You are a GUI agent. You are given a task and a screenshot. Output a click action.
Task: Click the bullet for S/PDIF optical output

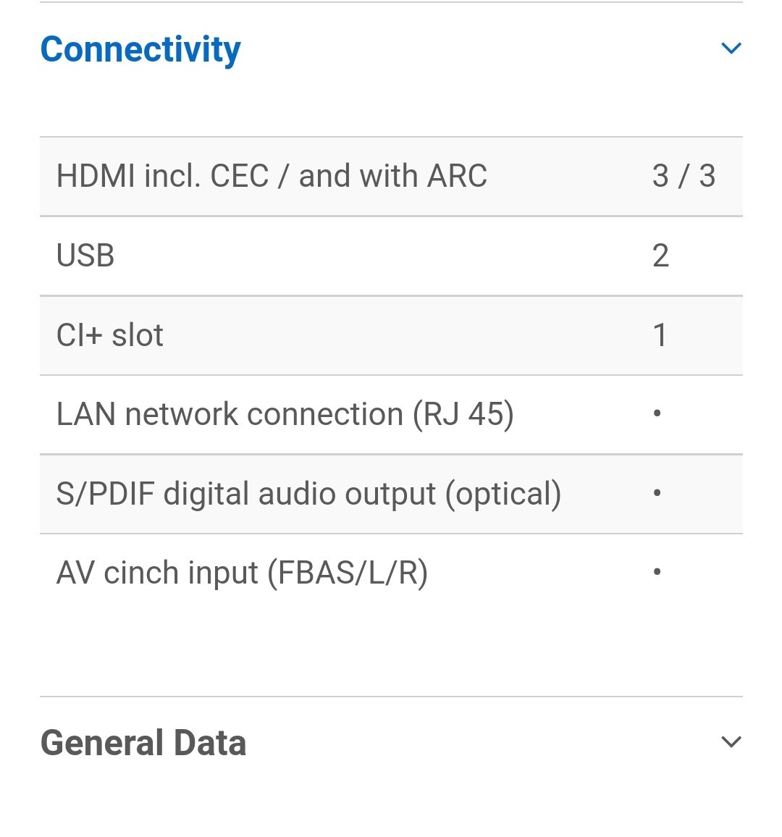(657, 492)
